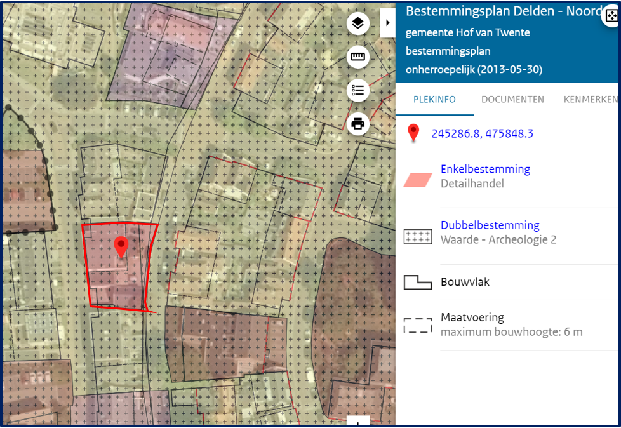621x428 pixels.
Task: Open the KENMERKEN tab
Action: pyautogui.click(x=591, y=99)
